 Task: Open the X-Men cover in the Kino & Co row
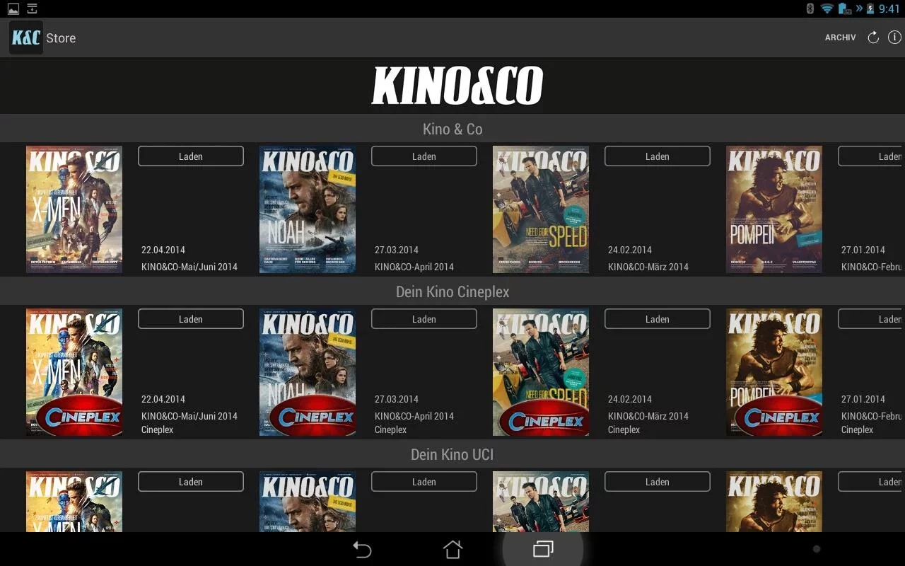[x=74, y=209]
